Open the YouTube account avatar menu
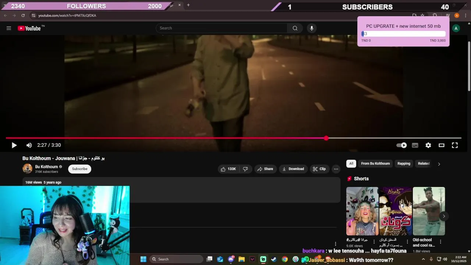This screenshot has width=471, height=265. point(456,28)
